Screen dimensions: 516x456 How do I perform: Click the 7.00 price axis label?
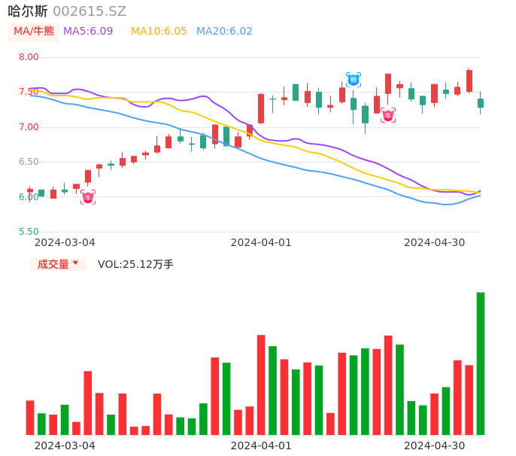pos(29,127)
